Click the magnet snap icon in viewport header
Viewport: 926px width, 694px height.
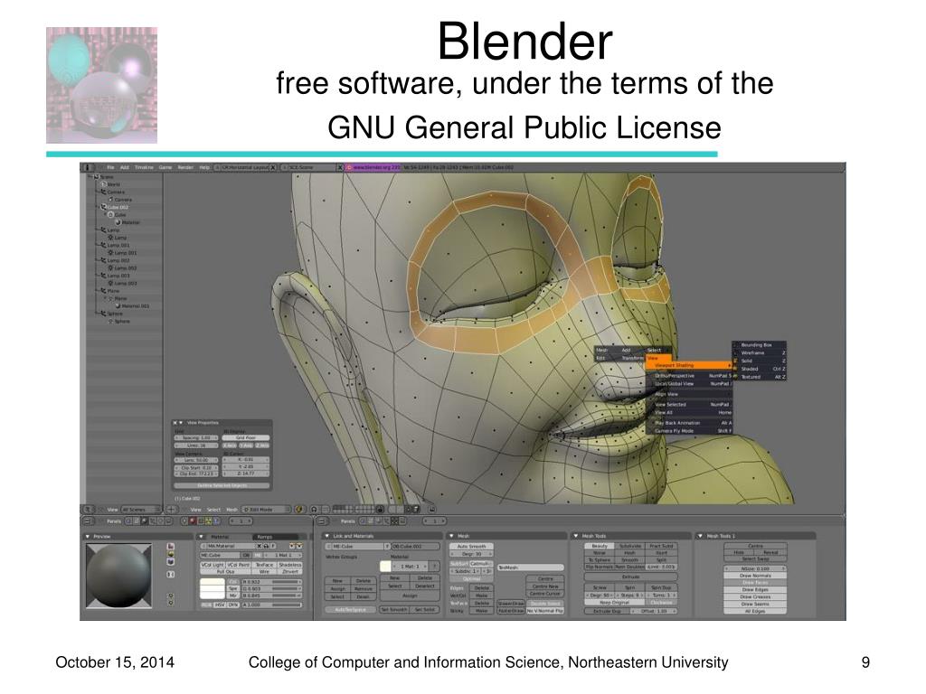314,510
